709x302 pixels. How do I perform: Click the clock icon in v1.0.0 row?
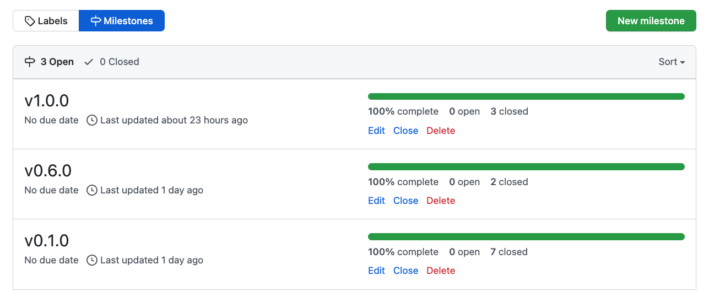pyautogui.click(x=93, y=120)
